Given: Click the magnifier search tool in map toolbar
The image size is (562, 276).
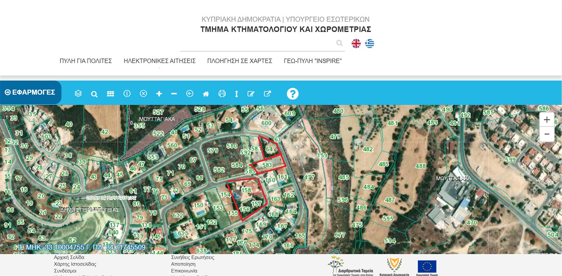Looking at the screenshot, I should pos(94,94).
